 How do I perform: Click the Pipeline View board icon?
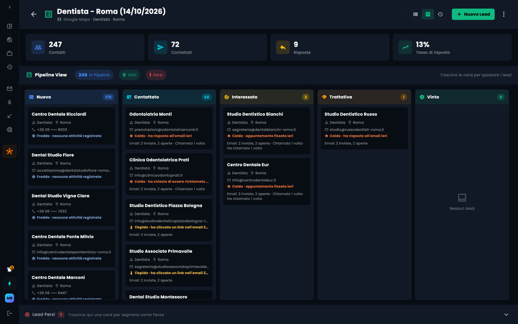tap(29, 75)
